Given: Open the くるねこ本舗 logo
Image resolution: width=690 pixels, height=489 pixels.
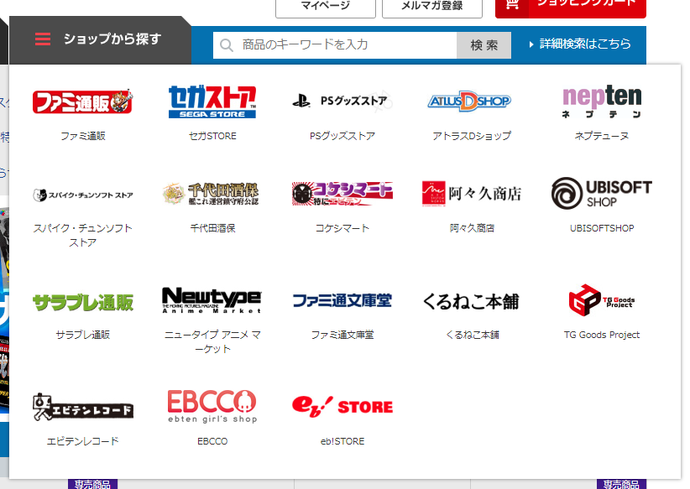Looking at the screenshot, I should point(471,302).
